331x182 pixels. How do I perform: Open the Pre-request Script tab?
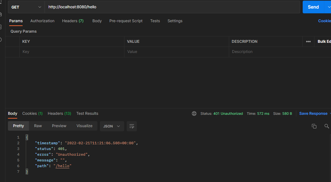click(126, 21)
